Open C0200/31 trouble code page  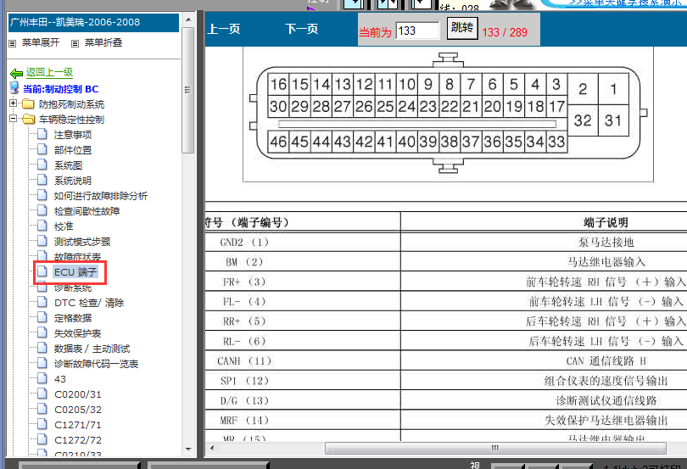tap(78, 394)
